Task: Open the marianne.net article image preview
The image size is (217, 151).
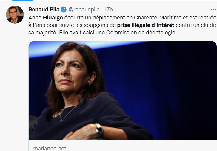Action: coord(122,90)
